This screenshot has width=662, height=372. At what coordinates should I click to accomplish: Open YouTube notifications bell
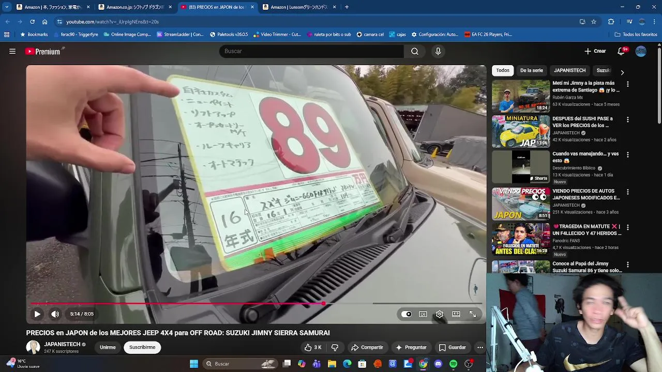(621, 51)
